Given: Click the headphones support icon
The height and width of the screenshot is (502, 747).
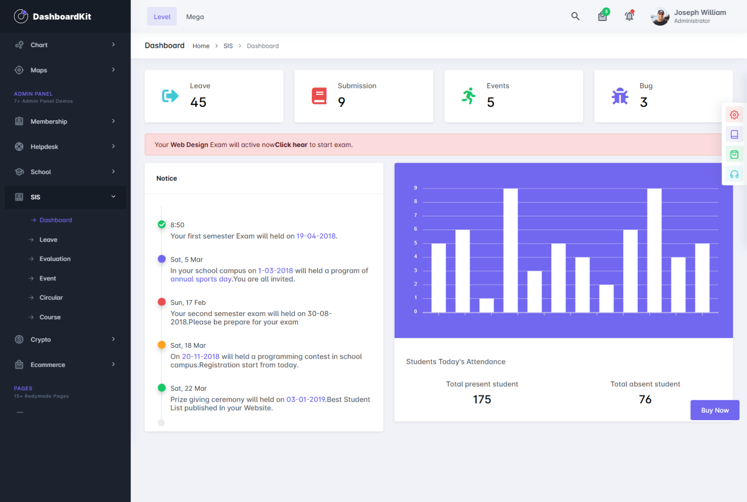Looking at the screenshot, I should tap(734, 174).
